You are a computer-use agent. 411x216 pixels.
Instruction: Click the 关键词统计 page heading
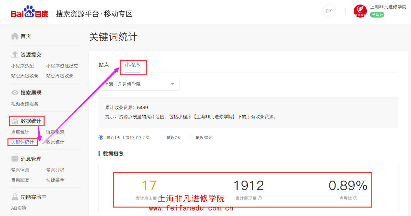tap(113, 37)
